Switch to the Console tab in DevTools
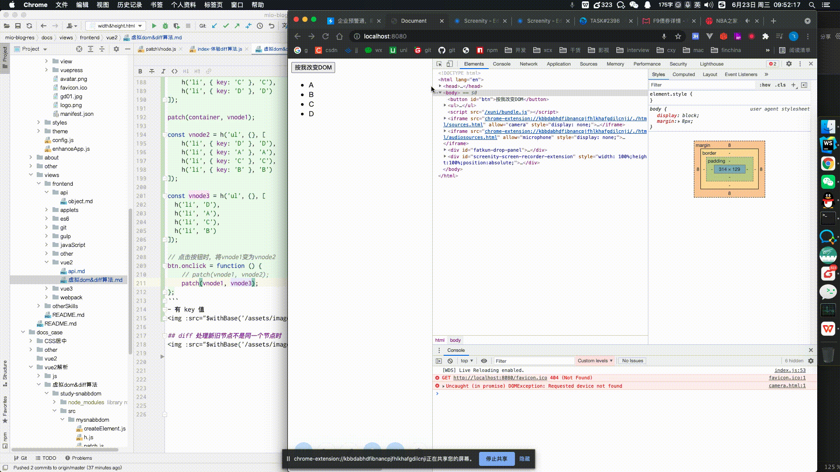Screen dimensions: 840x472 pos(501,64)
